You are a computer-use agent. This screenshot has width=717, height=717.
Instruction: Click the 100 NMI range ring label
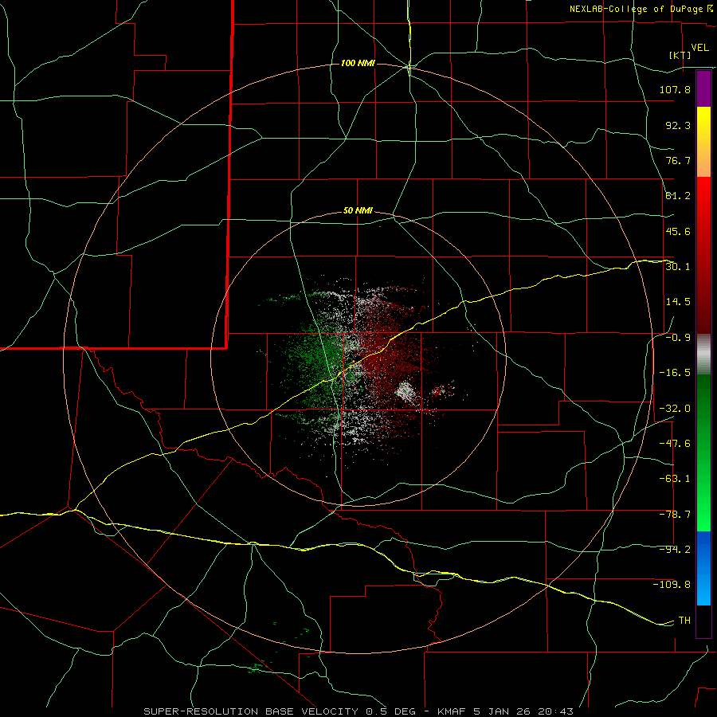[358, 63]
